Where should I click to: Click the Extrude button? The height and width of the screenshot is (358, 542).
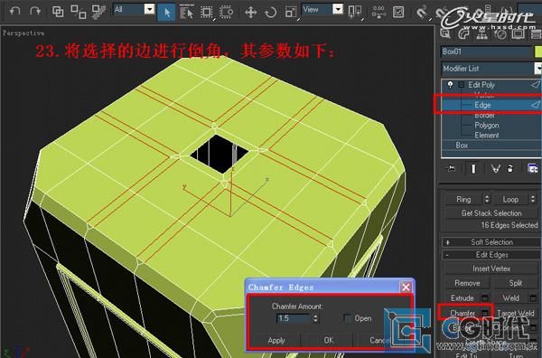[462, 297]
